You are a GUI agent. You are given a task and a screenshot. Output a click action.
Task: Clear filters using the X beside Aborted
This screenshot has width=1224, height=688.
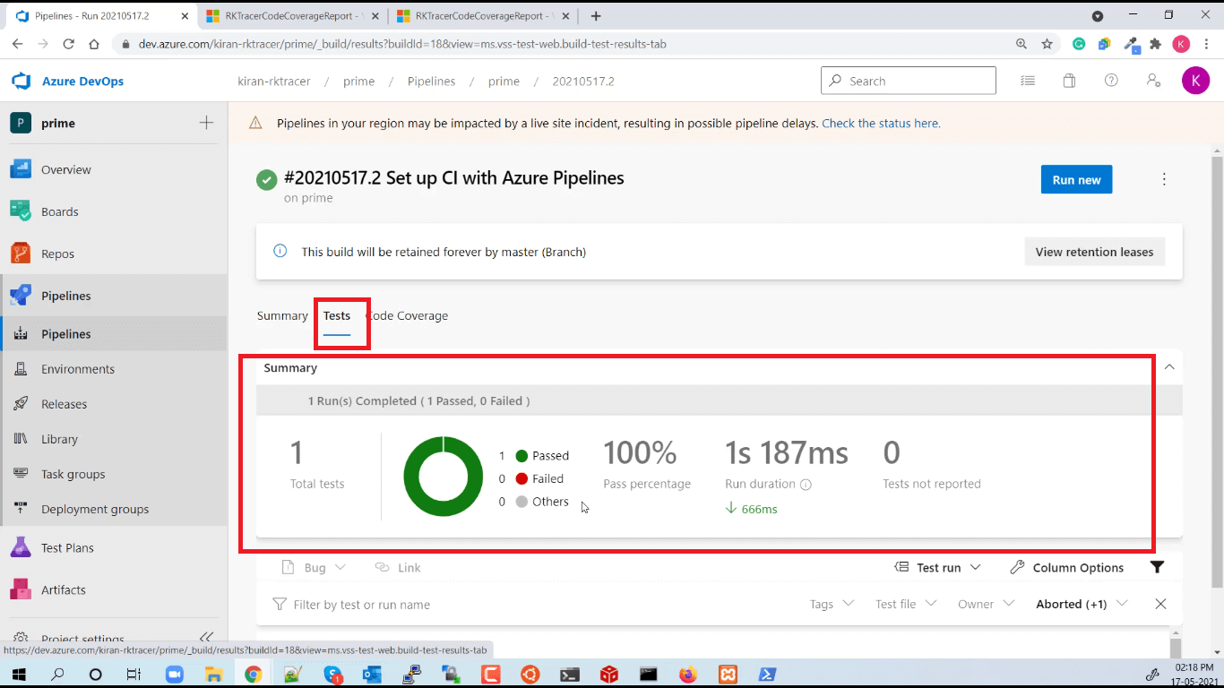tap(1160, 604)
